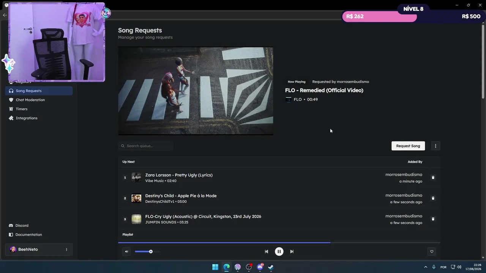
Task: Click the FLO-Cry Ugly song cover thumbnail
Action: pyautogui.click(x=136, y=219)
